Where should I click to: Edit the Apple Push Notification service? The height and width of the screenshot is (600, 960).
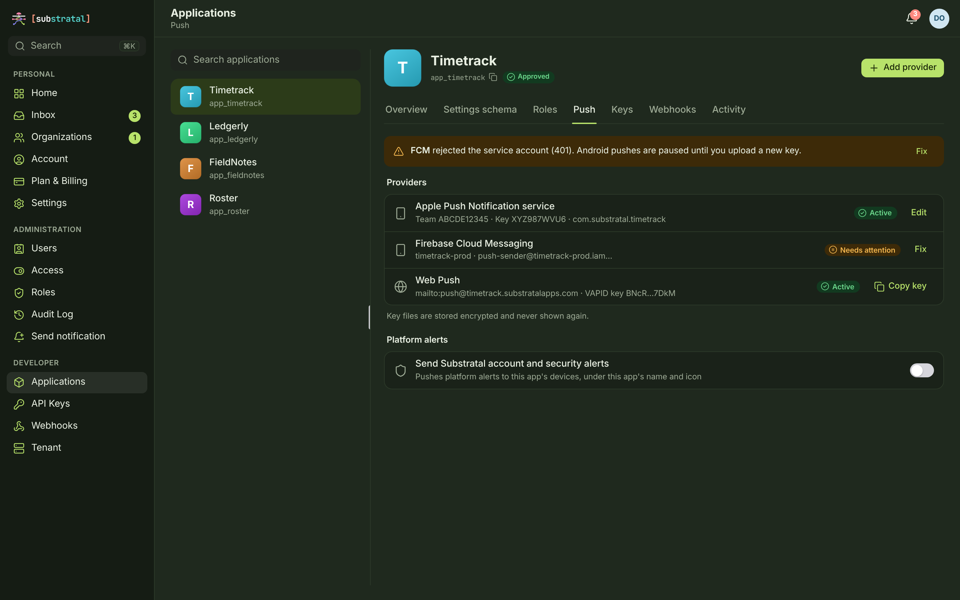(x=918, y=213)
